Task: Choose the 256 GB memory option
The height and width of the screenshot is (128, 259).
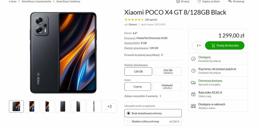Action: 168,71
